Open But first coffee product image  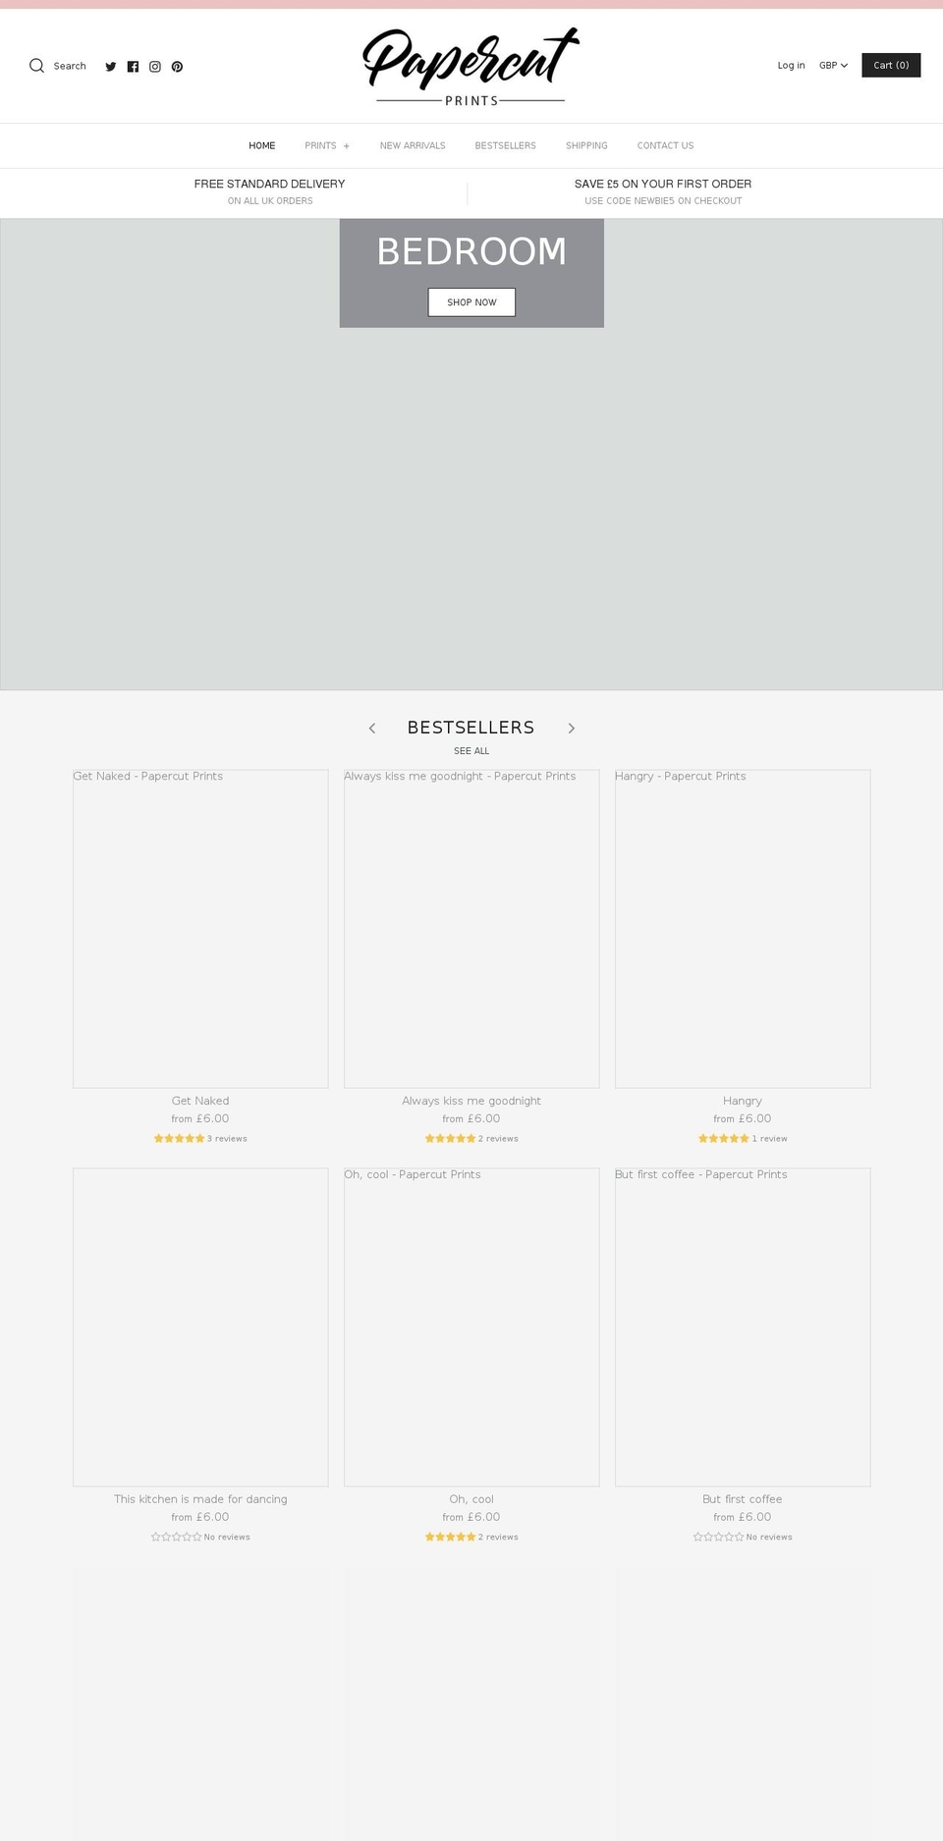click(743, 1327)
